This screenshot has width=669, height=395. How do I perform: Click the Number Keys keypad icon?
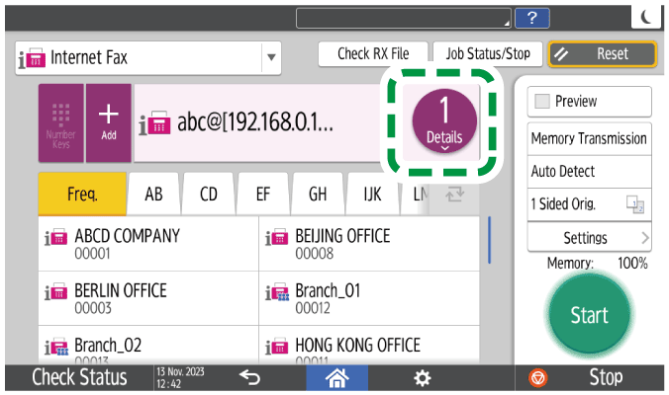[x=61, y=123]
